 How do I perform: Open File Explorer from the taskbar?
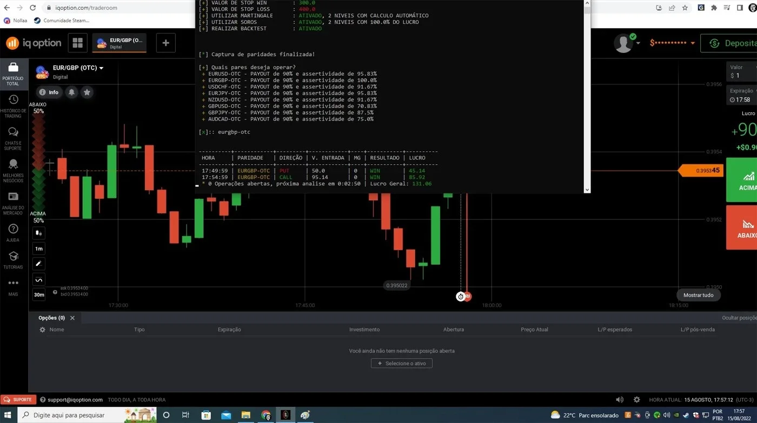click(x=245, y=415)
